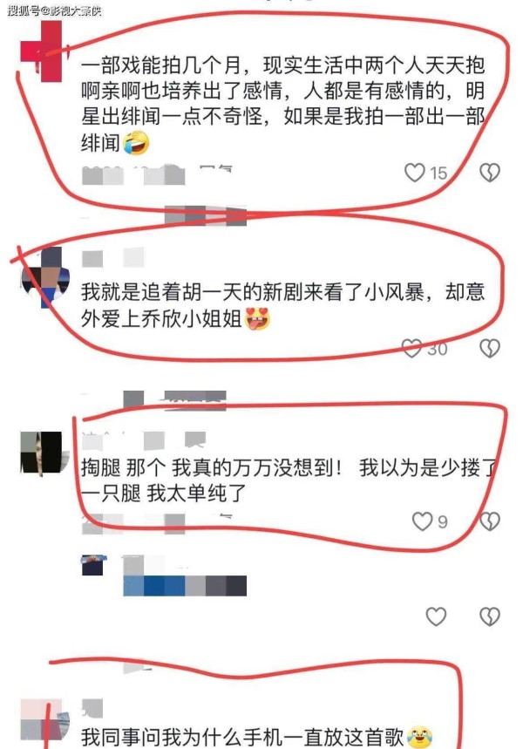This screenshot has height=749, width=523.
Task: Open small avatar of blurred reply
Action: 94,565
